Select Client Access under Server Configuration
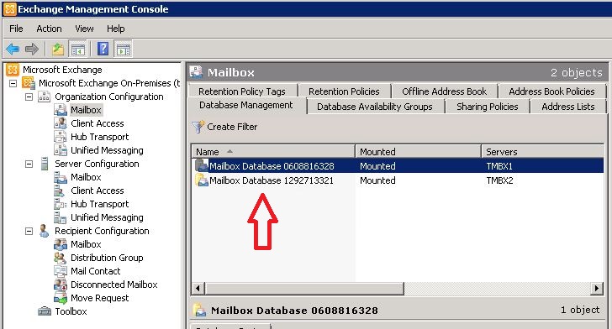The height and width of the screenshot is (329, 612). 98,191
